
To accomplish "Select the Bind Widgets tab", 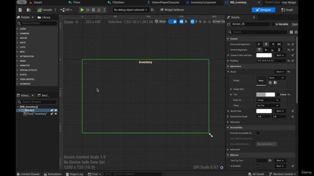I will pyautogui.click(x=44, y=96).
